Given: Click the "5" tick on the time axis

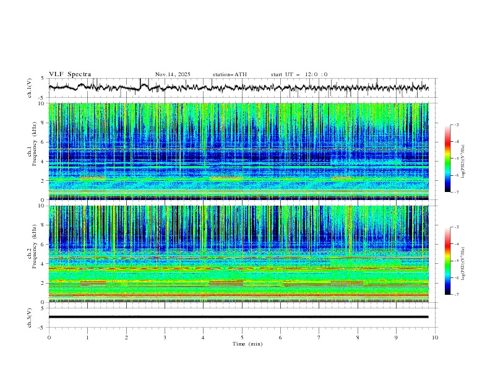Looking at the screenshot, I should (x=242, y=338).
